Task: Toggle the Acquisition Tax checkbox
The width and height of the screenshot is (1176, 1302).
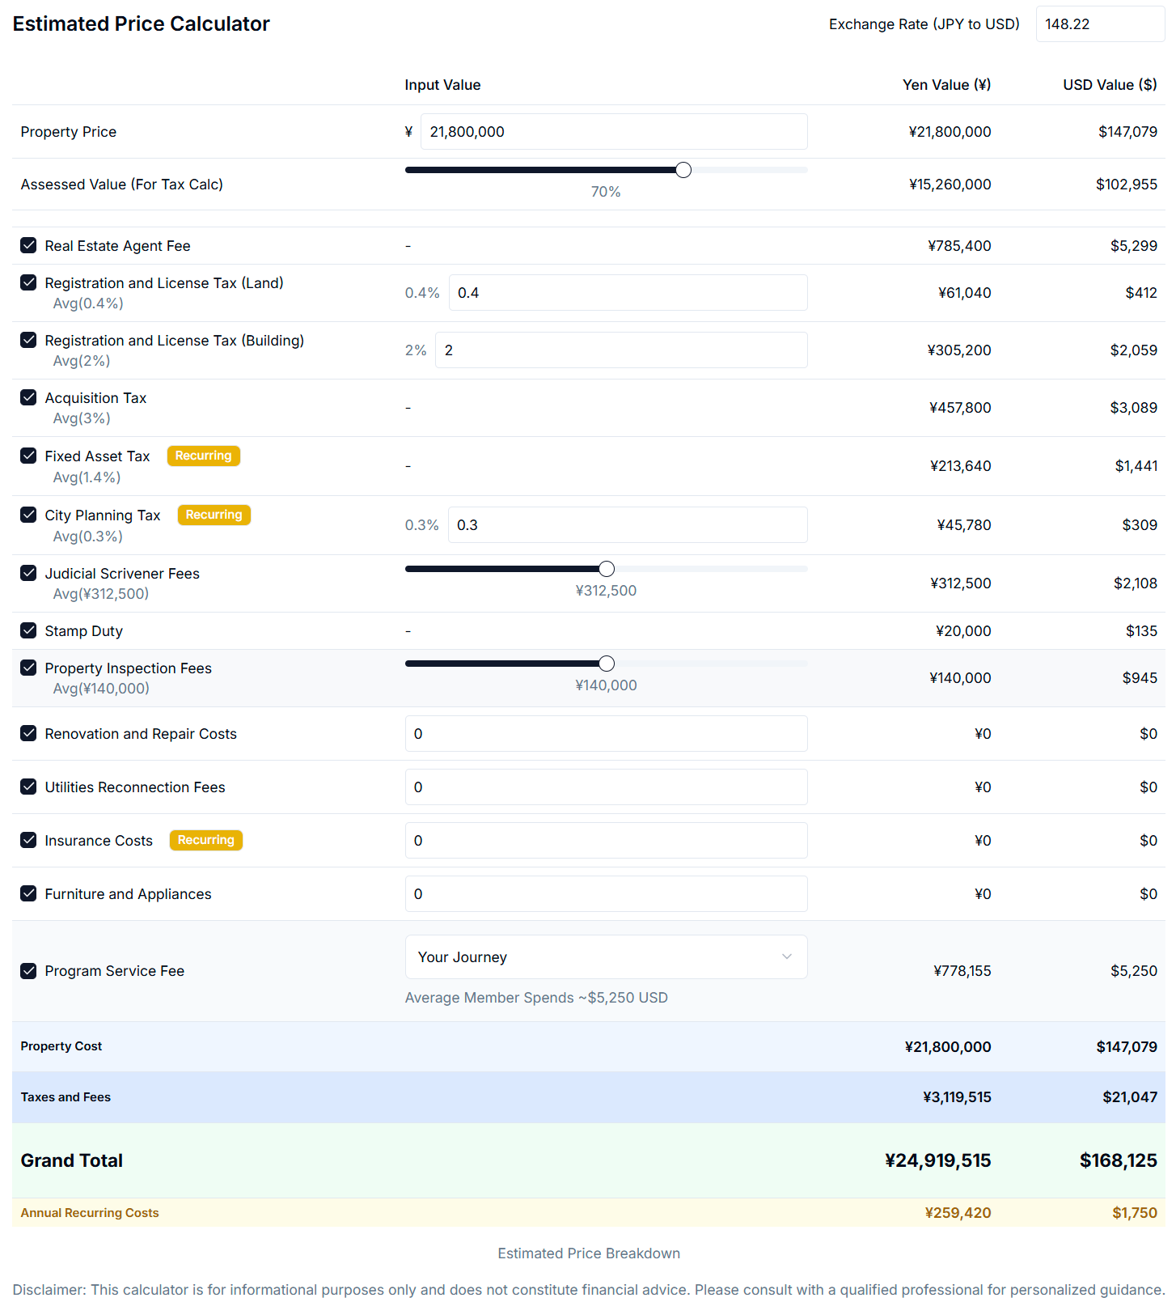Action: point(28,397)
